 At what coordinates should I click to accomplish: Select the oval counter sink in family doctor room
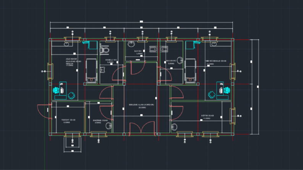click(x=66, y=44)
